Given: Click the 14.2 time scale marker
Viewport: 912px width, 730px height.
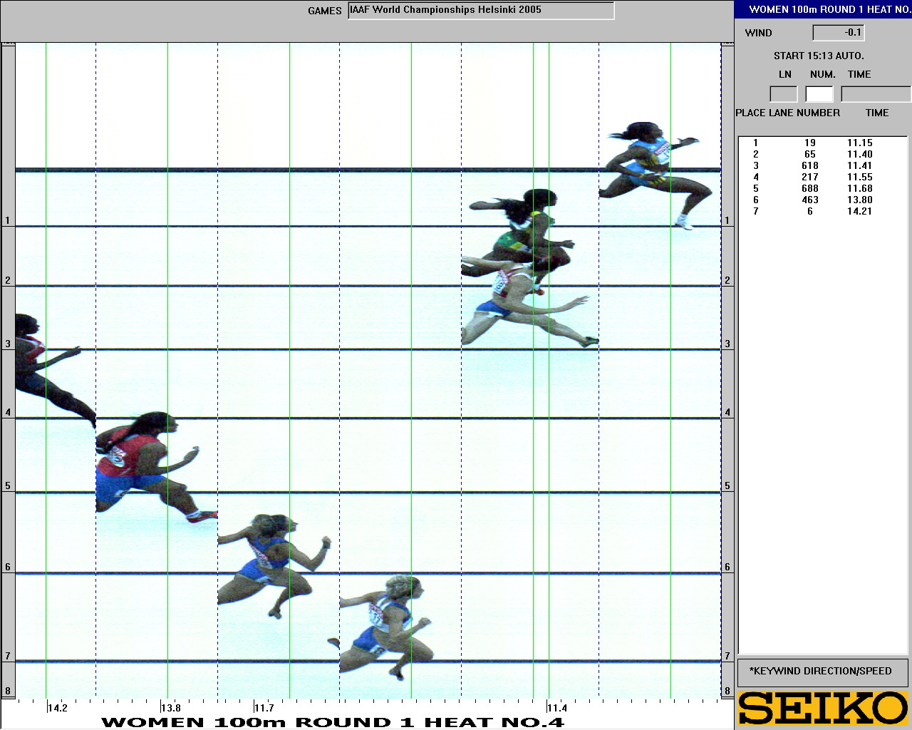Looking at the screenshot, I should [x=58, y=708].
